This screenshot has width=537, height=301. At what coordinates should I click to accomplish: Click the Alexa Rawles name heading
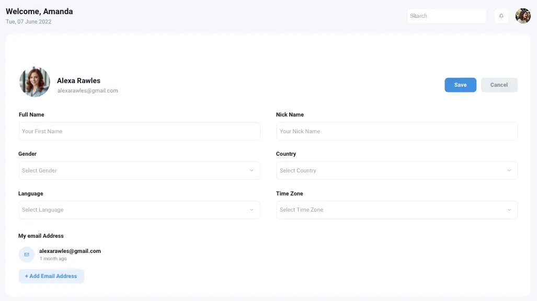point(78,80)
